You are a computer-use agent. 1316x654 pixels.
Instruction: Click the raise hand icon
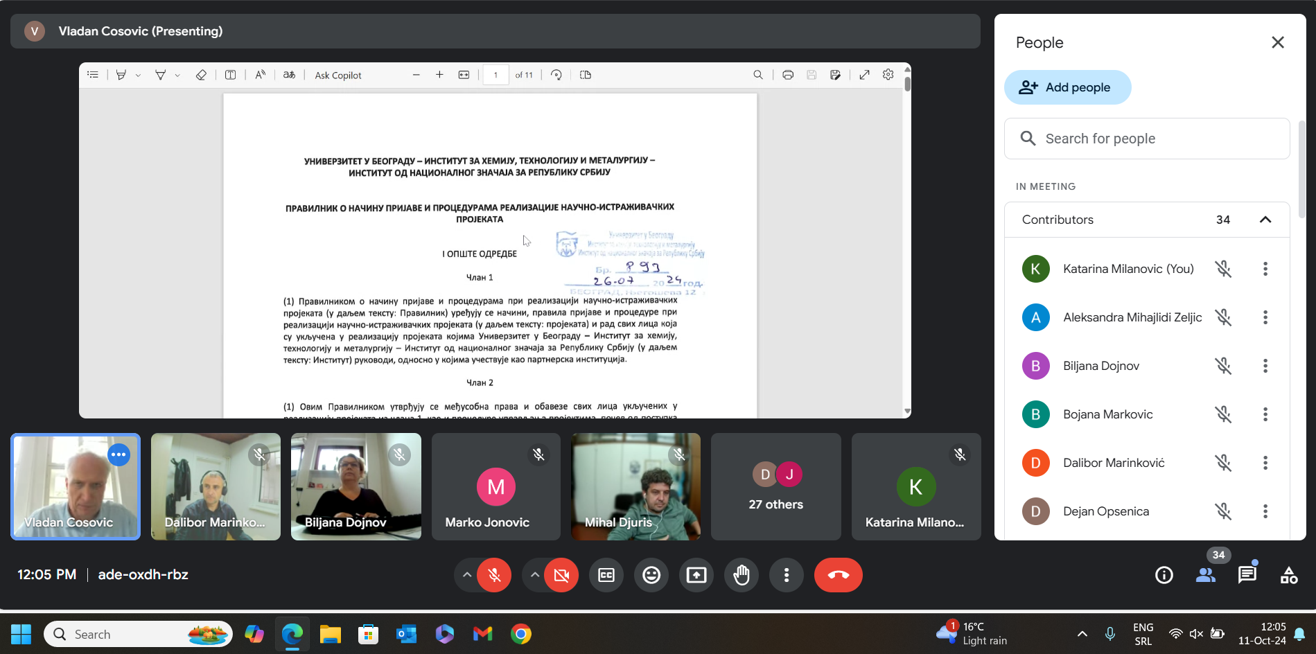coord(742,575)
